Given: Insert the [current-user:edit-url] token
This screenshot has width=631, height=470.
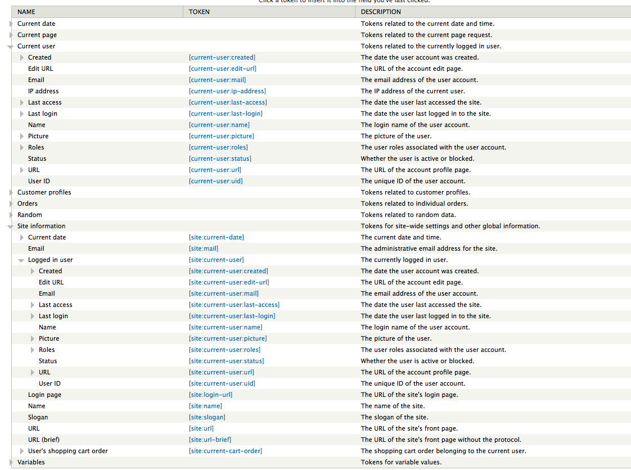Looking at the screenshot, I should [x=223, y=69].
